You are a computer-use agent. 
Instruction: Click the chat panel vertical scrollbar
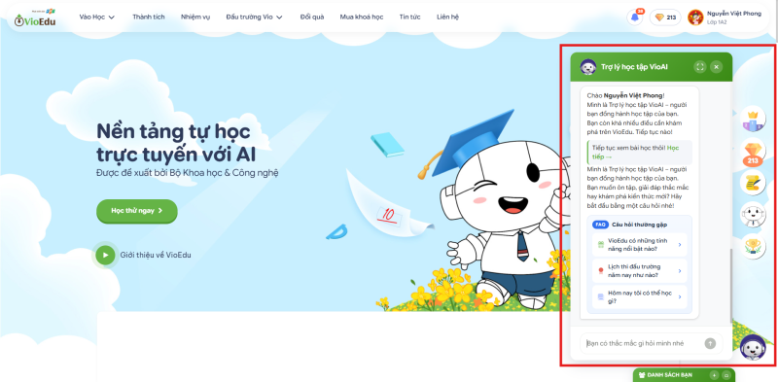pos(730,285)
